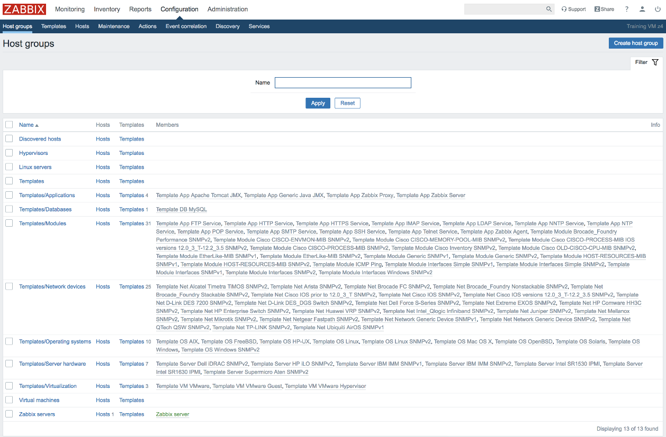Open the Reports menu

tap(140, 9)
